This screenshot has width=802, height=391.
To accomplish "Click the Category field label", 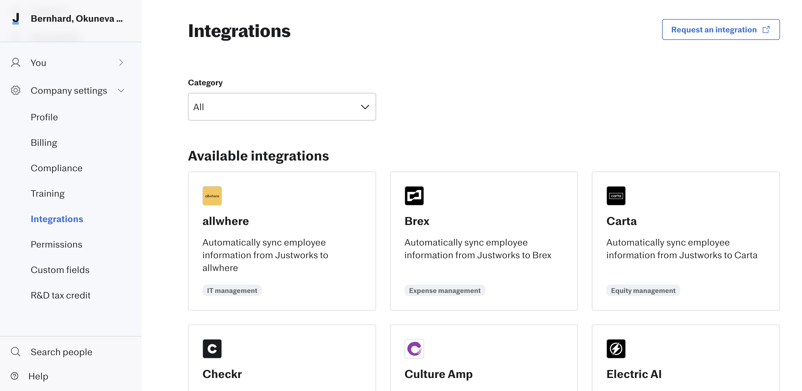I will [205, 82].
